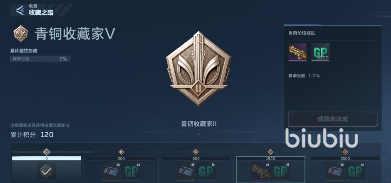Click the 收藏之路 page title tab
Image resolution: width=391 pixels, height=183 pixels.
tap(41, 13)
